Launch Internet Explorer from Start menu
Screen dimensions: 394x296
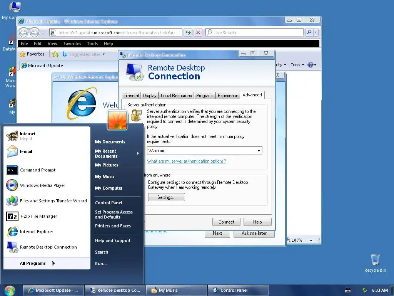[x=47, y=232]
